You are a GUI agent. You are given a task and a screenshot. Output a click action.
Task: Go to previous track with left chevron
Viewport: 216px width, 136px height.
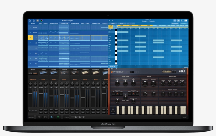point(110,21)
